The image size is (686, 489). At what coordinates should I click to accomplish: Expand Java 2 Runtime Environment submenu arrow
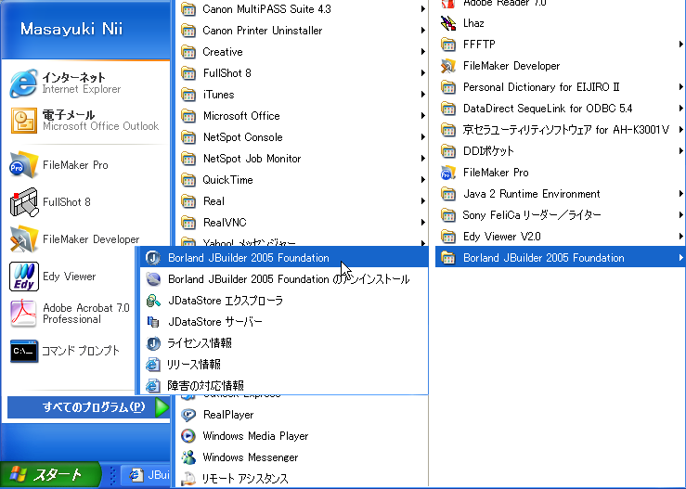pos(680,194)
